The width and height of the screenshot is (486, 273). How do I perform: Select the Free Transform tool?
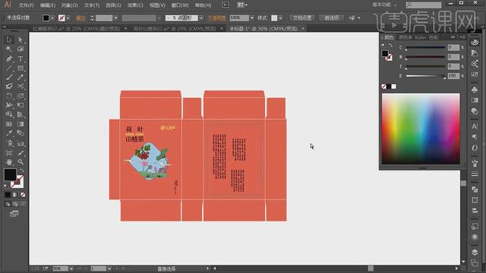pyautogui.click(x=21, y=105)
